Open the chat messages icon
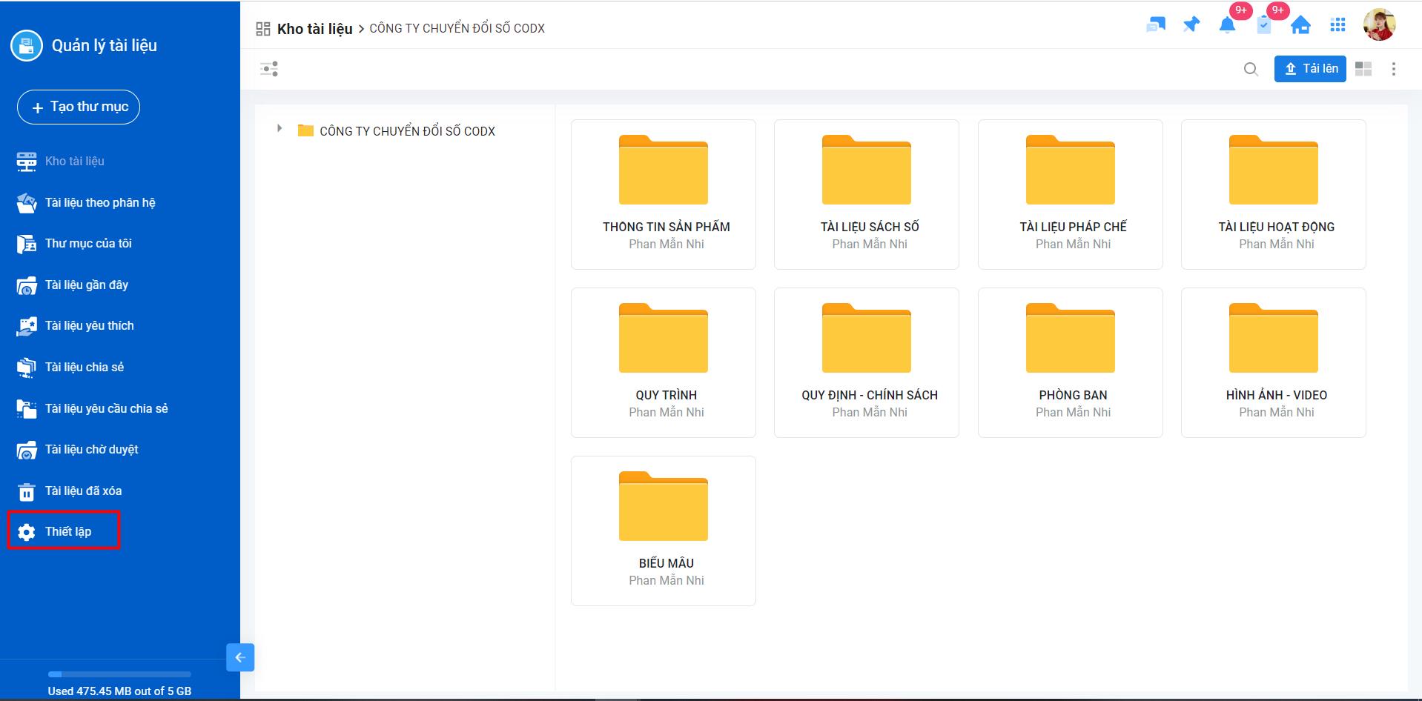1422x701 pixels. click(1156, 24)
